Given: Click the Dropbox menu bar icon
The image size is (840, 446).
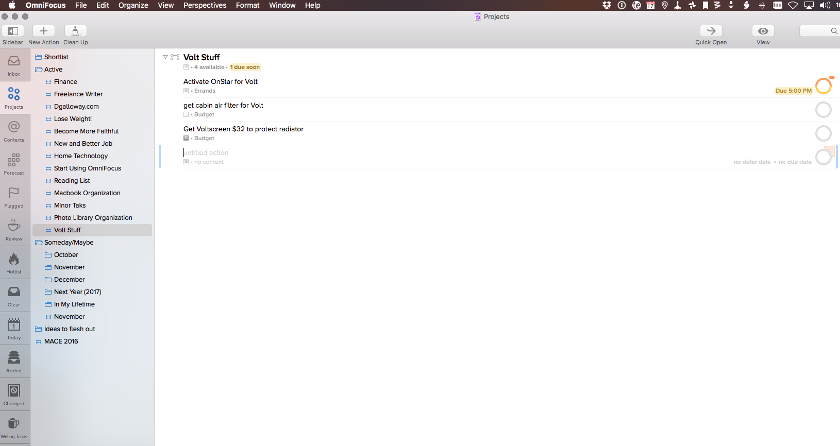Looking at the screenshot, I should click(x=607, y=5).
